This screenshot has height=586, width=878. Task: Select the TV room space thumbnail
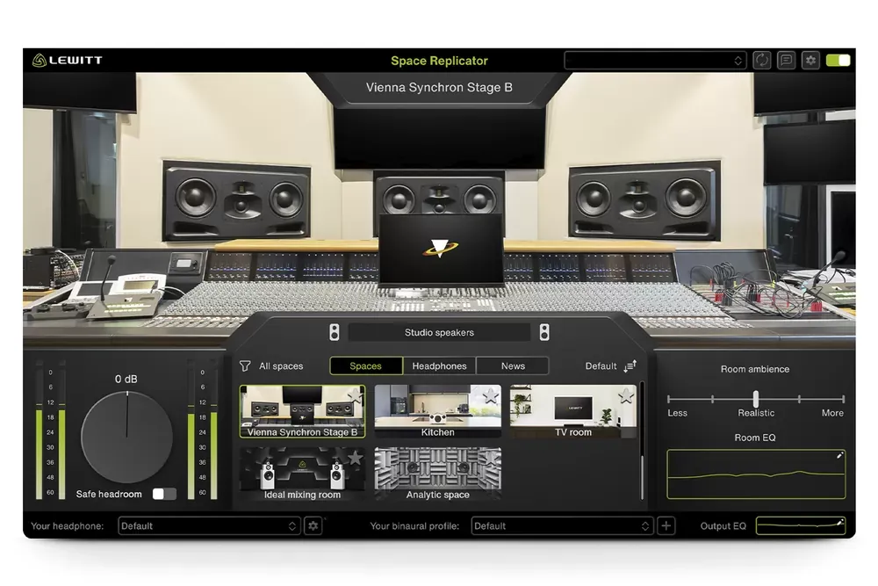tap(572, 411)
